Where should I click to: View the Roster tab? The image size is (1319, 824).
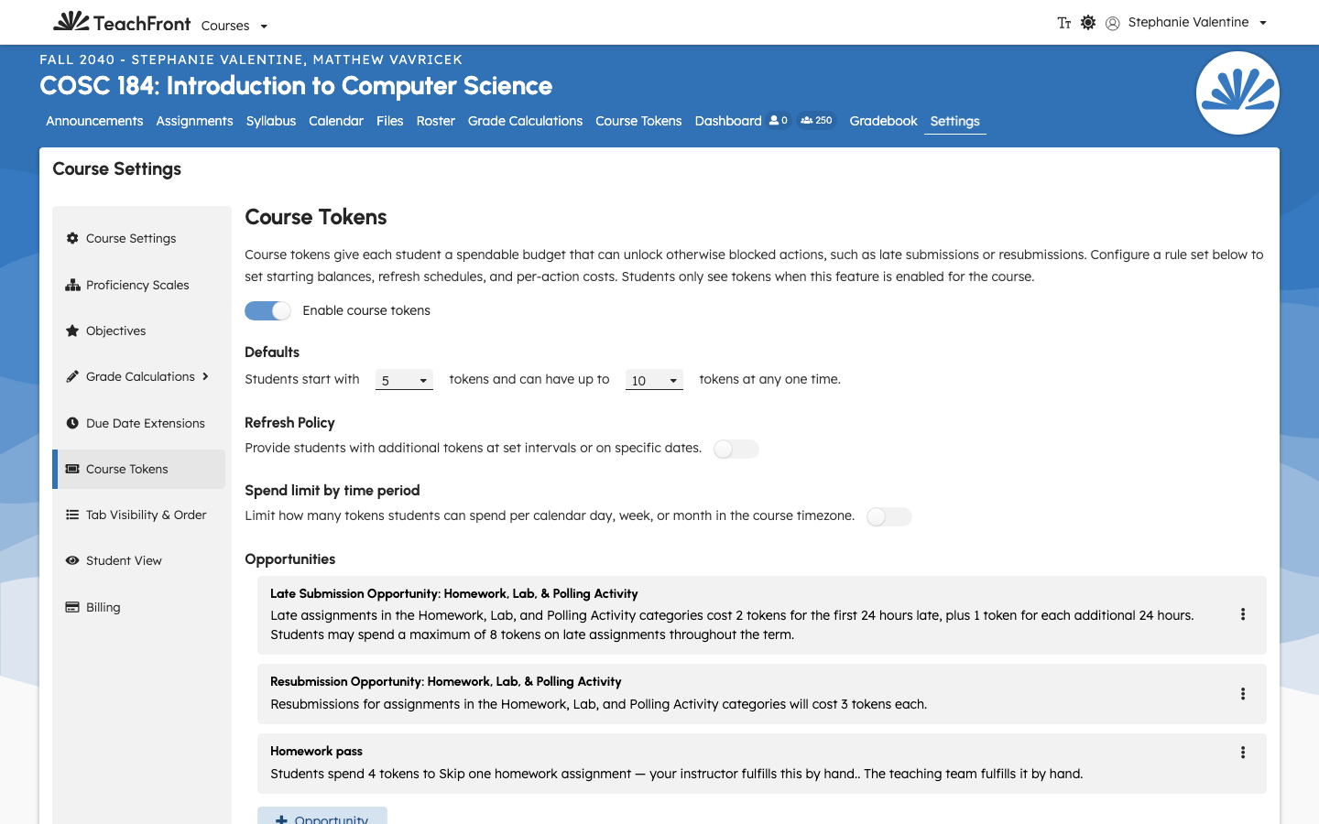(436, 121)
